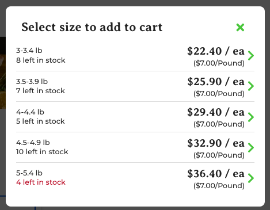
Task: Close the size selection dialog with green X
Action: [240, 28]
